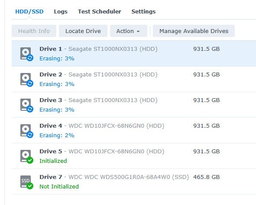
Task: Open the Test Scheduler tab
Action: [x=100, y=11]
